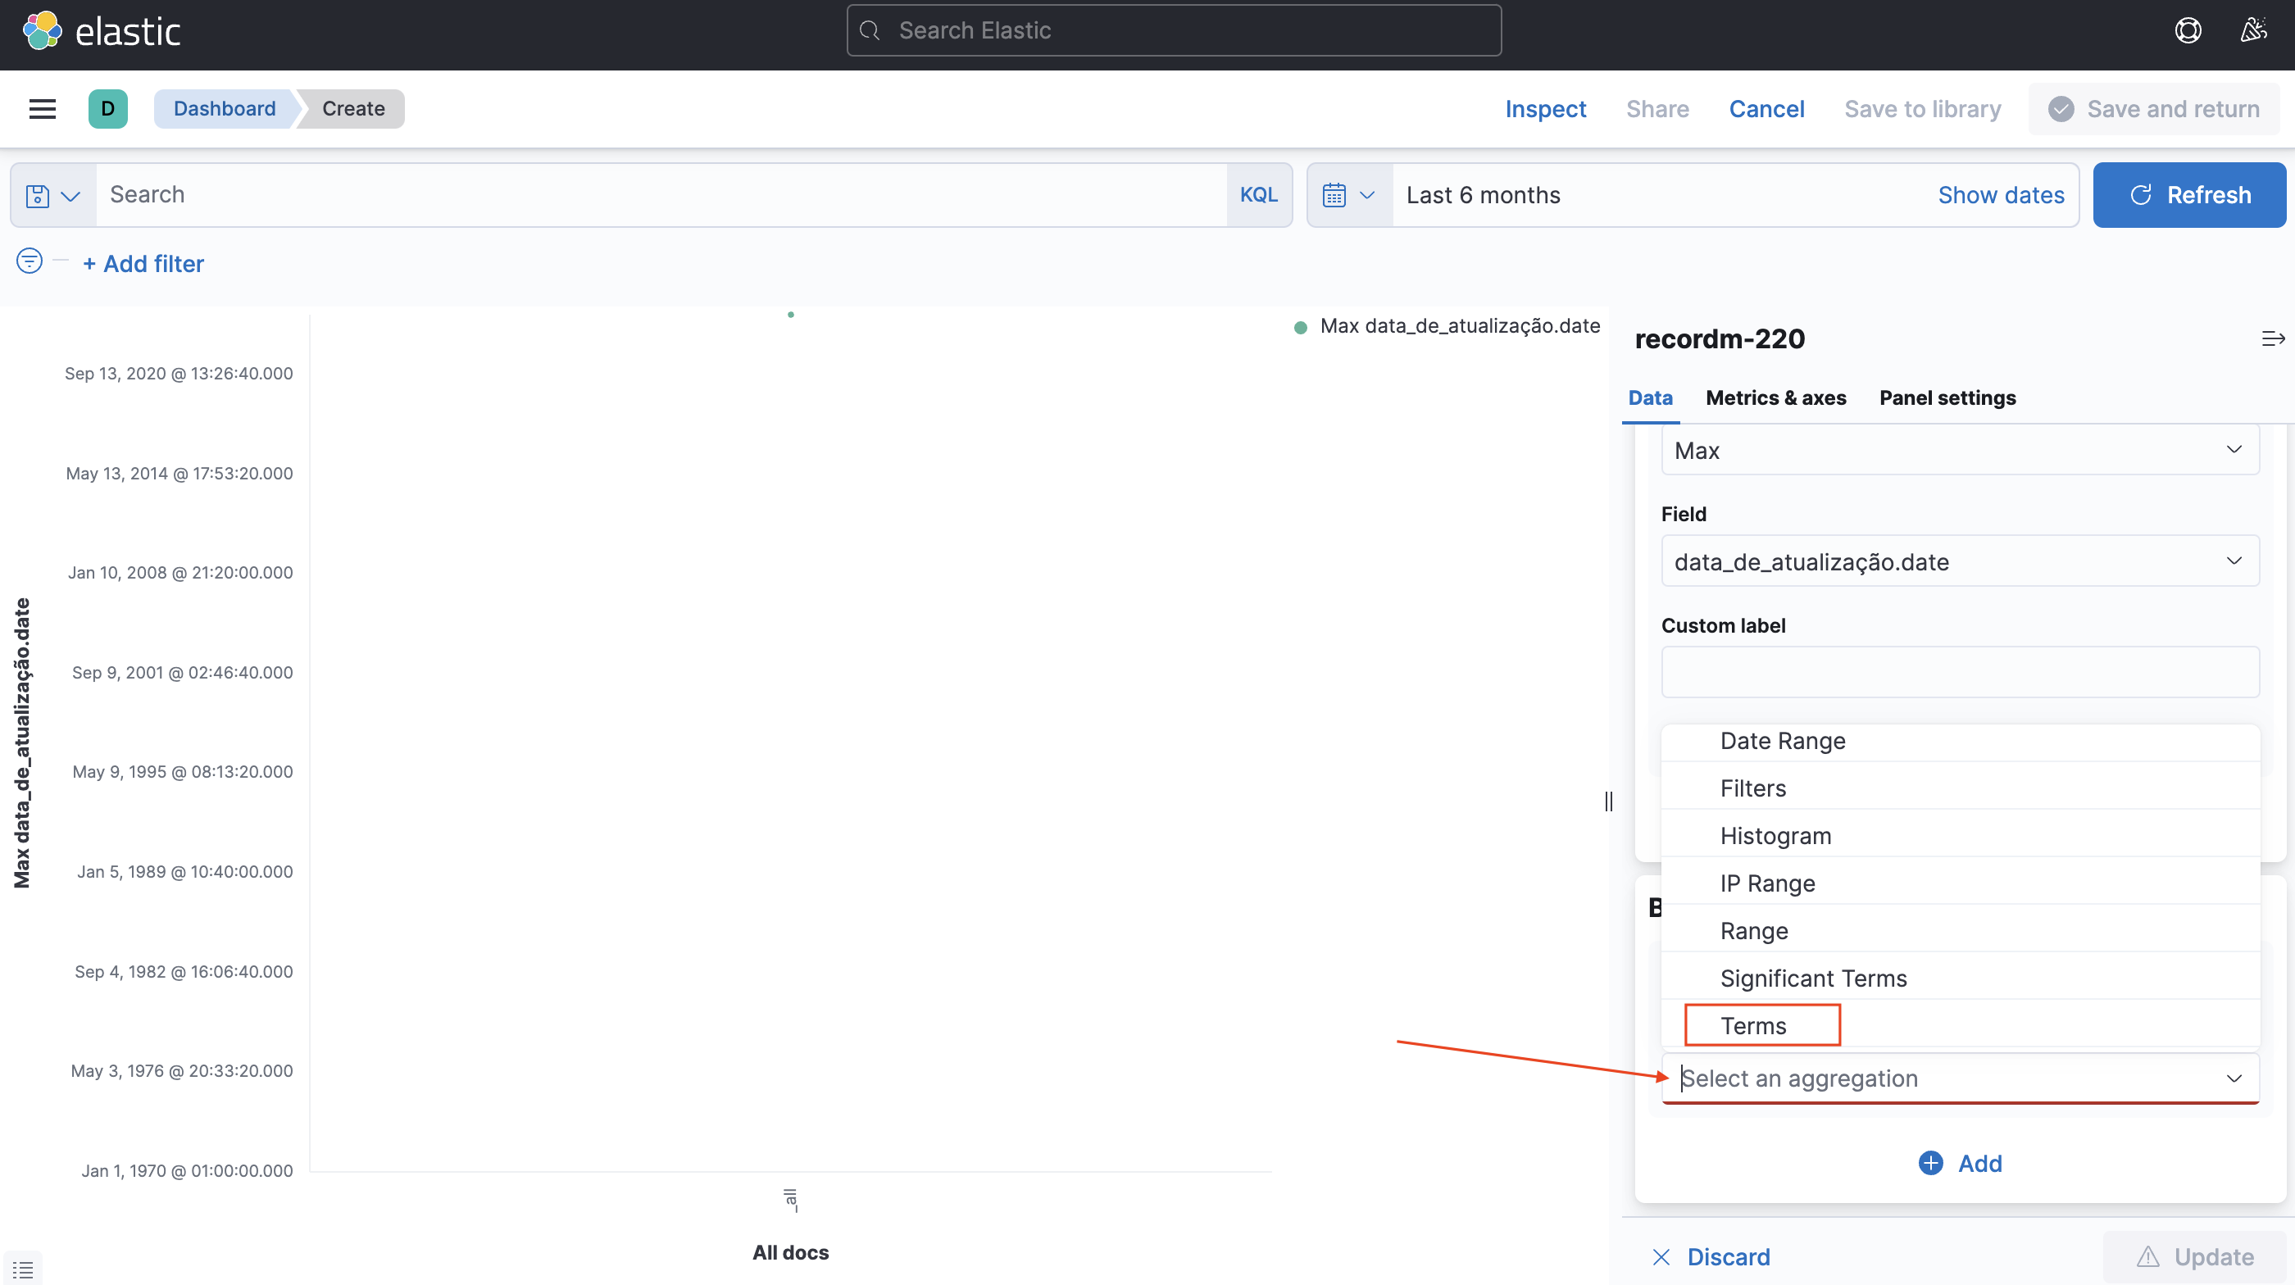Click the Elastic logo
2295x1285 pixels.
[x=102, y=31]
